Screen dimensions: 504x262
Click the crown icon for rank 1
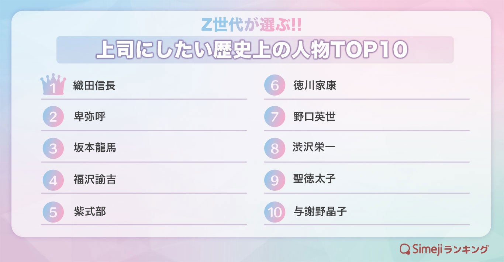(x=53, y=85)
